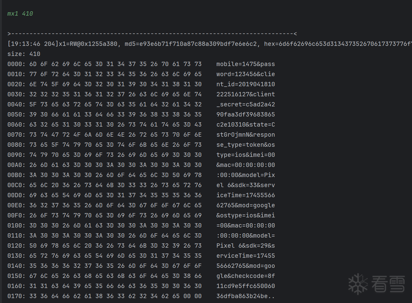Screen dimensions: 412x303
Task: Click the ASCII text "el 6&sdk=33&serv"
Action: point(246,185)
